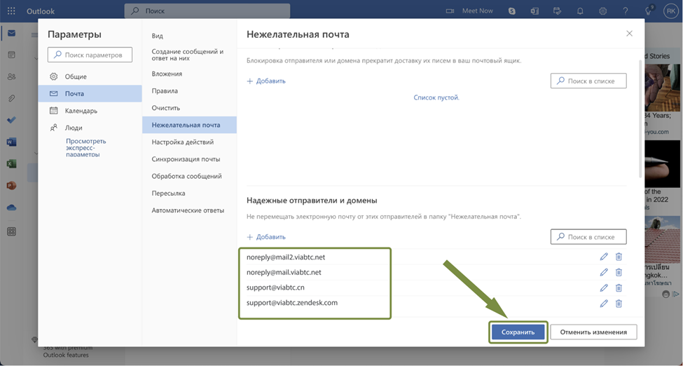Open the Mail app in left rail
The width and height of the screenshot is (683, 366).
(11, 33)
